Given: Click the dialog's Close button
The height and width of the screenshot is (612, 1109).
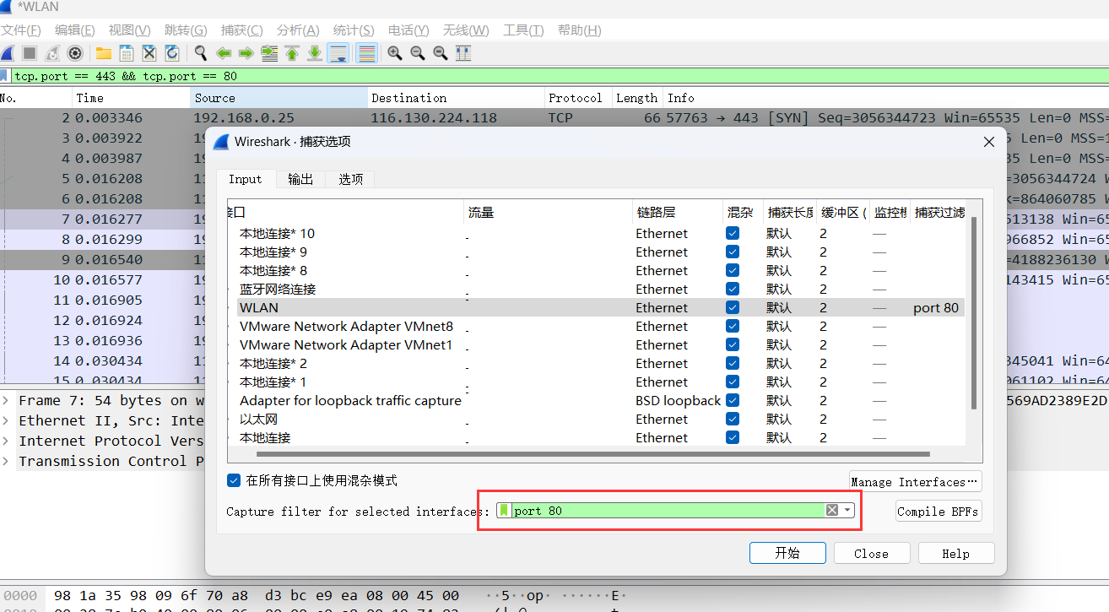Looking at the screenshot, I should [x=871, y=553].
